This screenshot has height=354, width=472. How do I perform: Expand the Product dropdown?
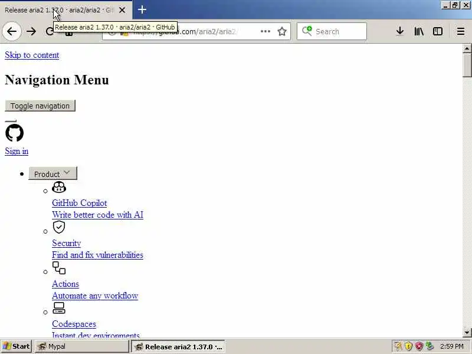coord(53,173)
